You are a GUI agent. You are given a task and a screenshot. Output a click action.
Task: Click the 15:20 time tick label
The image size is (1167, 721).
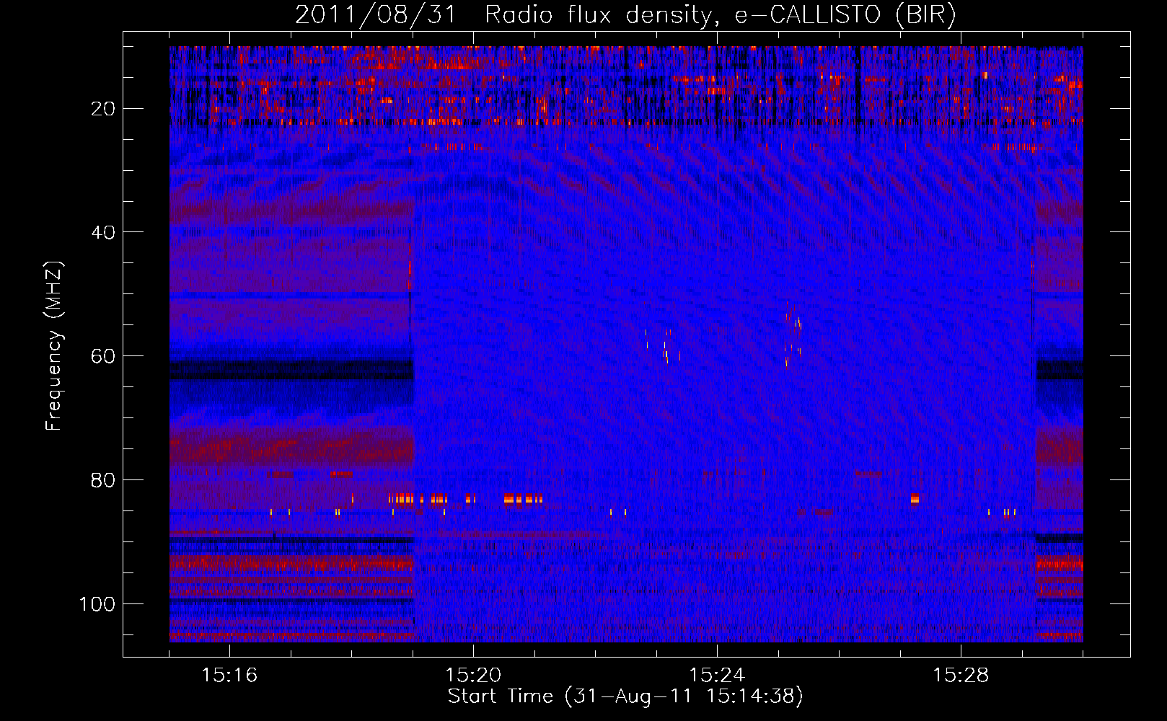[x=473, y=676]
